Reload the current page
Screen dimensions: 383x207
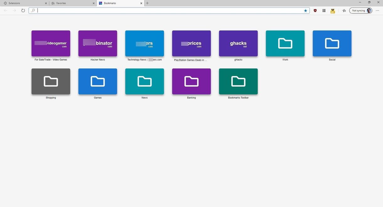[x=23, y=10]
